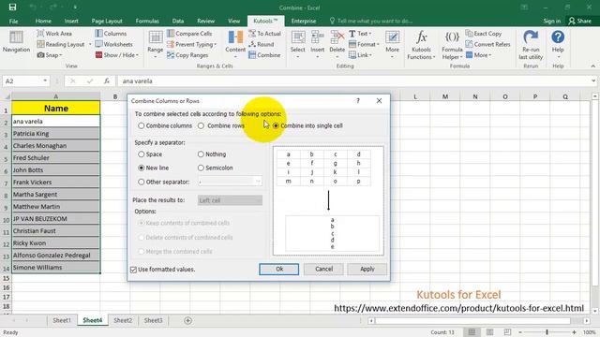Open the File tab
Image resolution: width=600 pixels, height=337 pixels.
(x=13, y=21)
